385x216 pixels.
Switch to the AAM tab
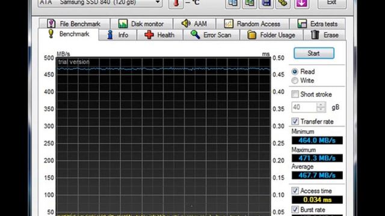[x=194, y=24]
